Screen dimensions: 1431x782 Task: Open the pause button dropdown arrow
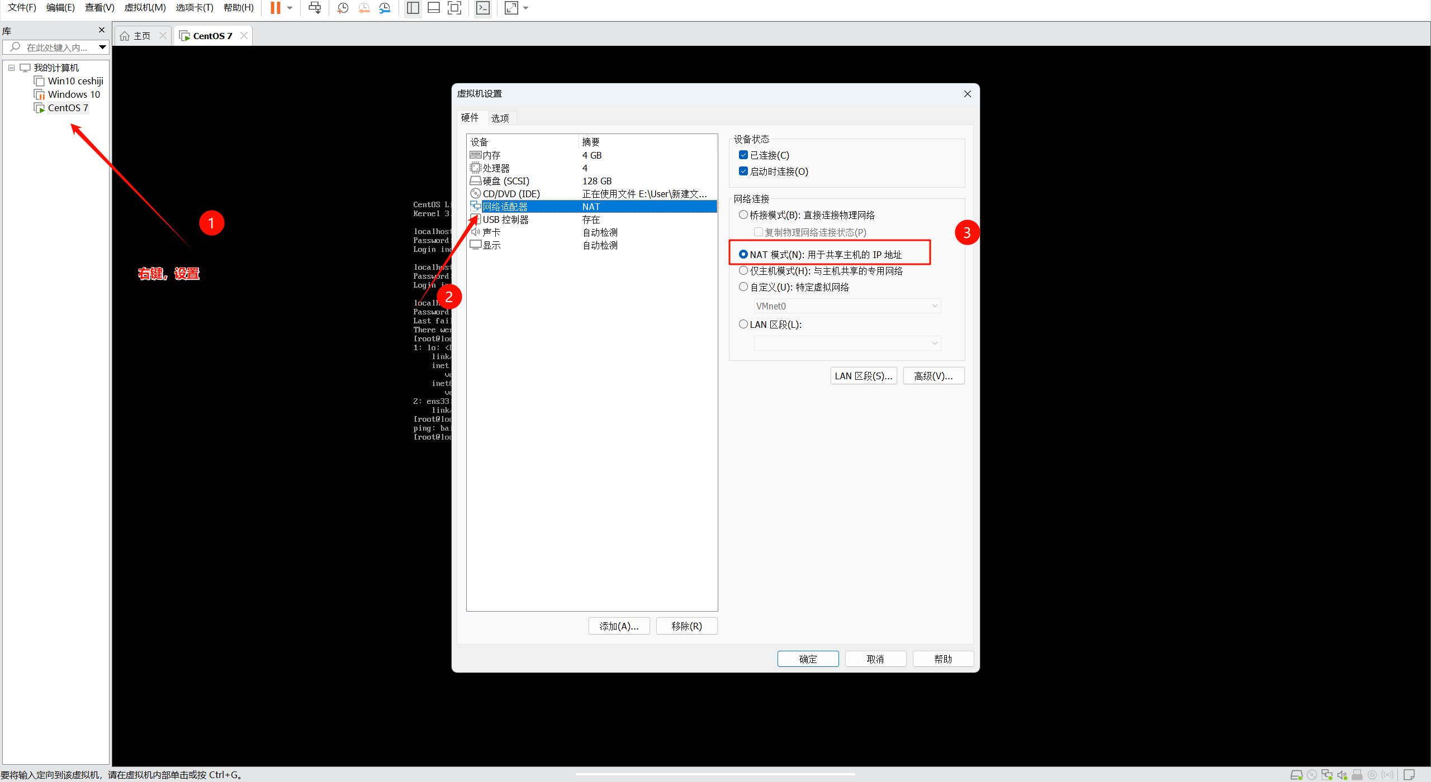(290, 8)
